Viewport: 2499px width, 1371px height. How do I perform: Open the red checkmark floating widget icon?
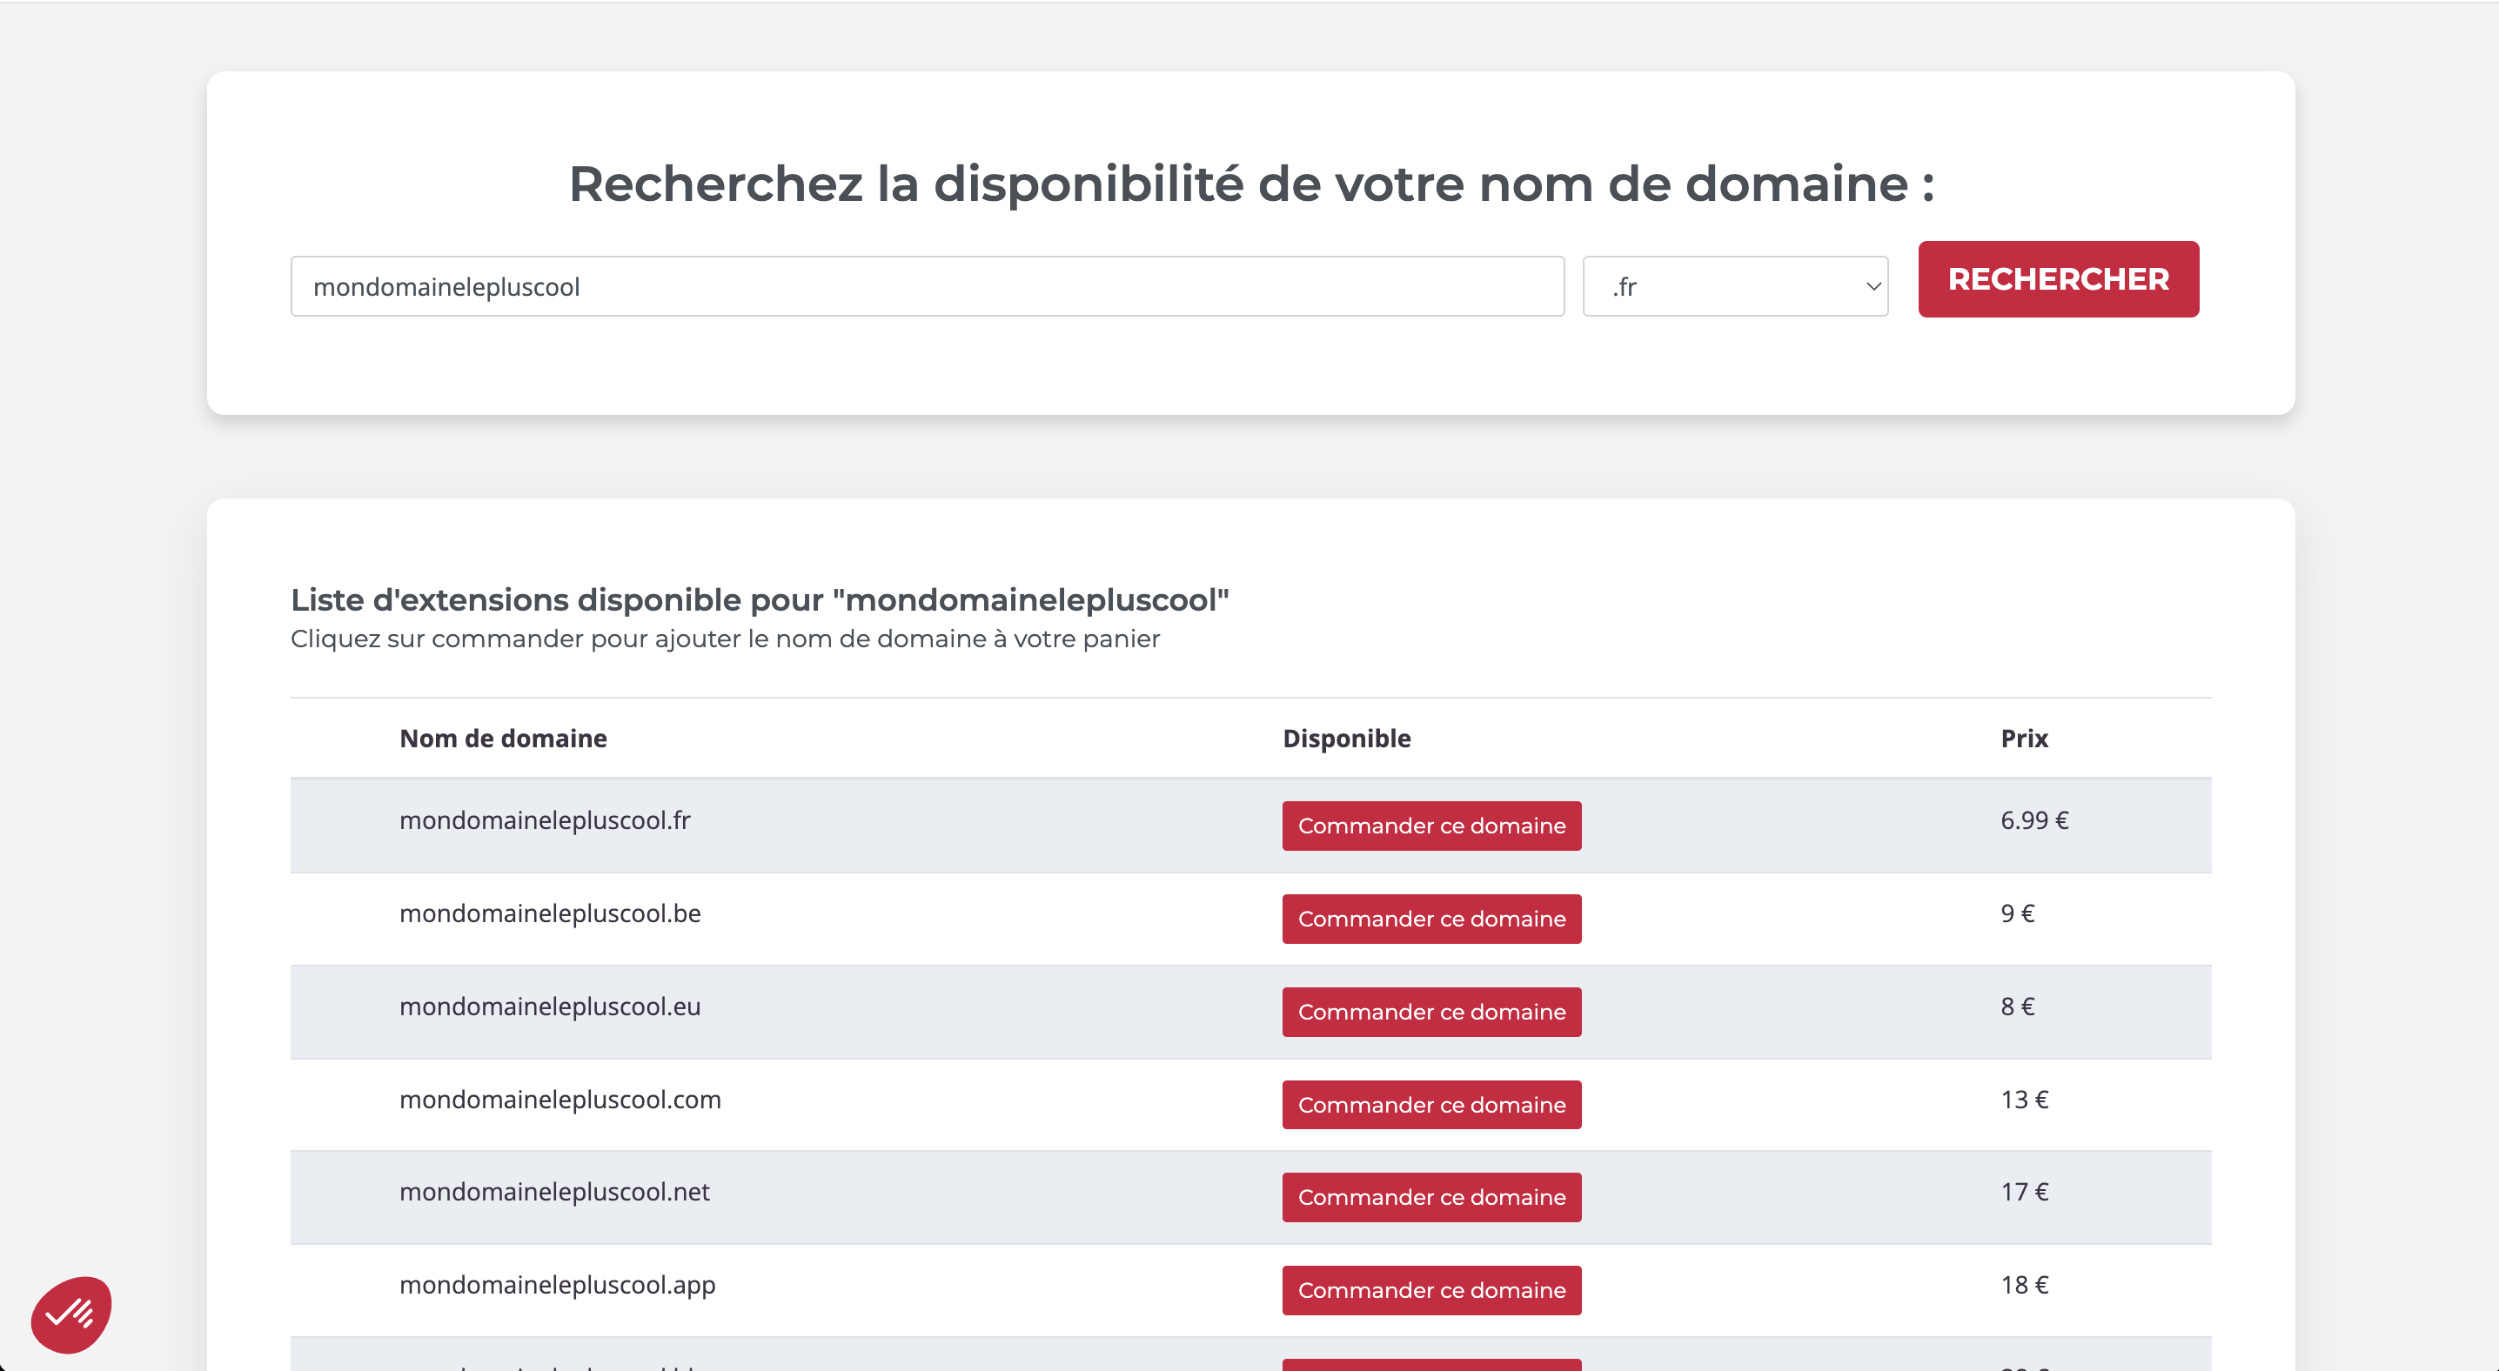click(72, 1314)
